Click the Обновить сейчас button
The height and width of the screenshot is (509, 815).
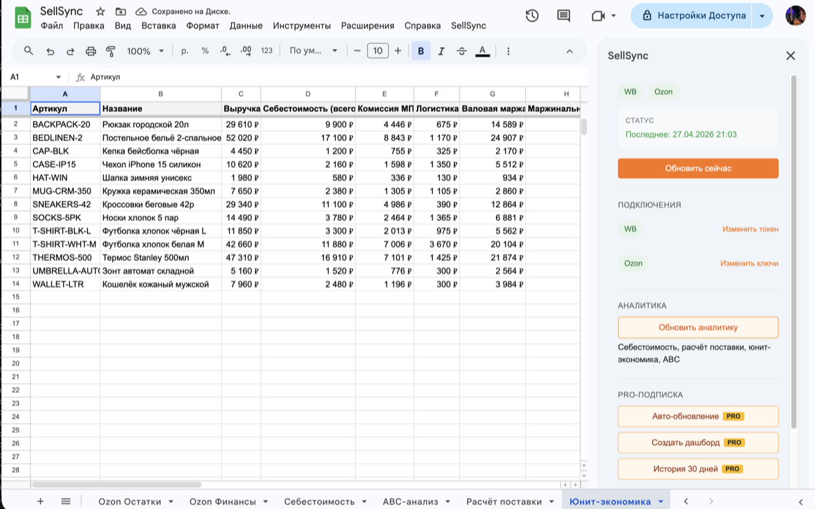(698, 169)
